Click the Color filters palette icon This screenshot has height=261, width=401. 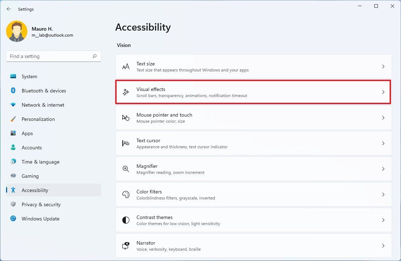pyautogui.click(x=126, y=195)
